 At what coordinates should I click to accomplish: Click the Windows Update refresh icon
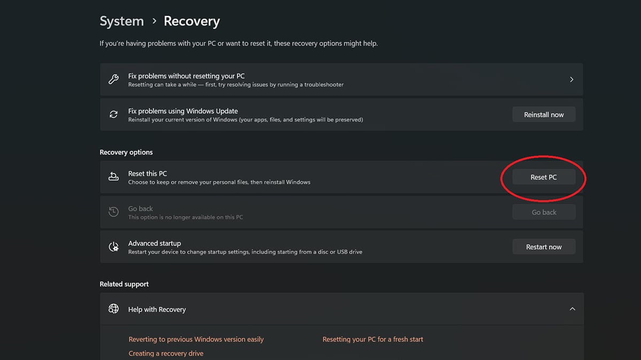[x=113, y=114]
